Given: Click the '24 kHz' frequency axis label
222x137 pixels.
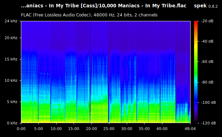Looking at the screenshot, I should tap(11, 21).
